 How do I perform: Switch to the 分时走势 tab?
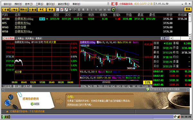[7, 86]
